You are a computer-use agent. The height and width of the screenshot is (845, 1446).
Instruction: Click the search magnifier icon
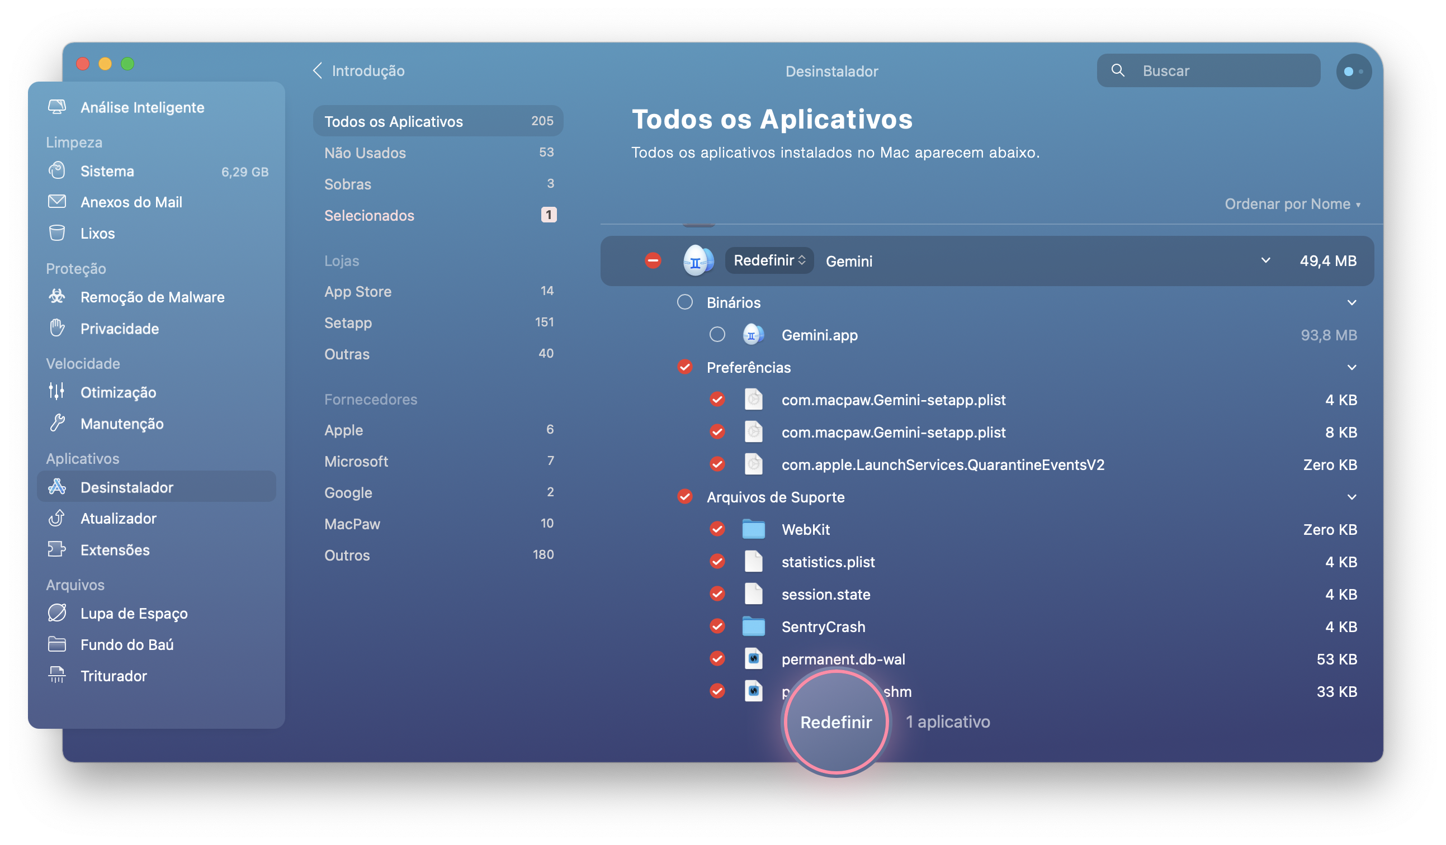point(1118,70)
